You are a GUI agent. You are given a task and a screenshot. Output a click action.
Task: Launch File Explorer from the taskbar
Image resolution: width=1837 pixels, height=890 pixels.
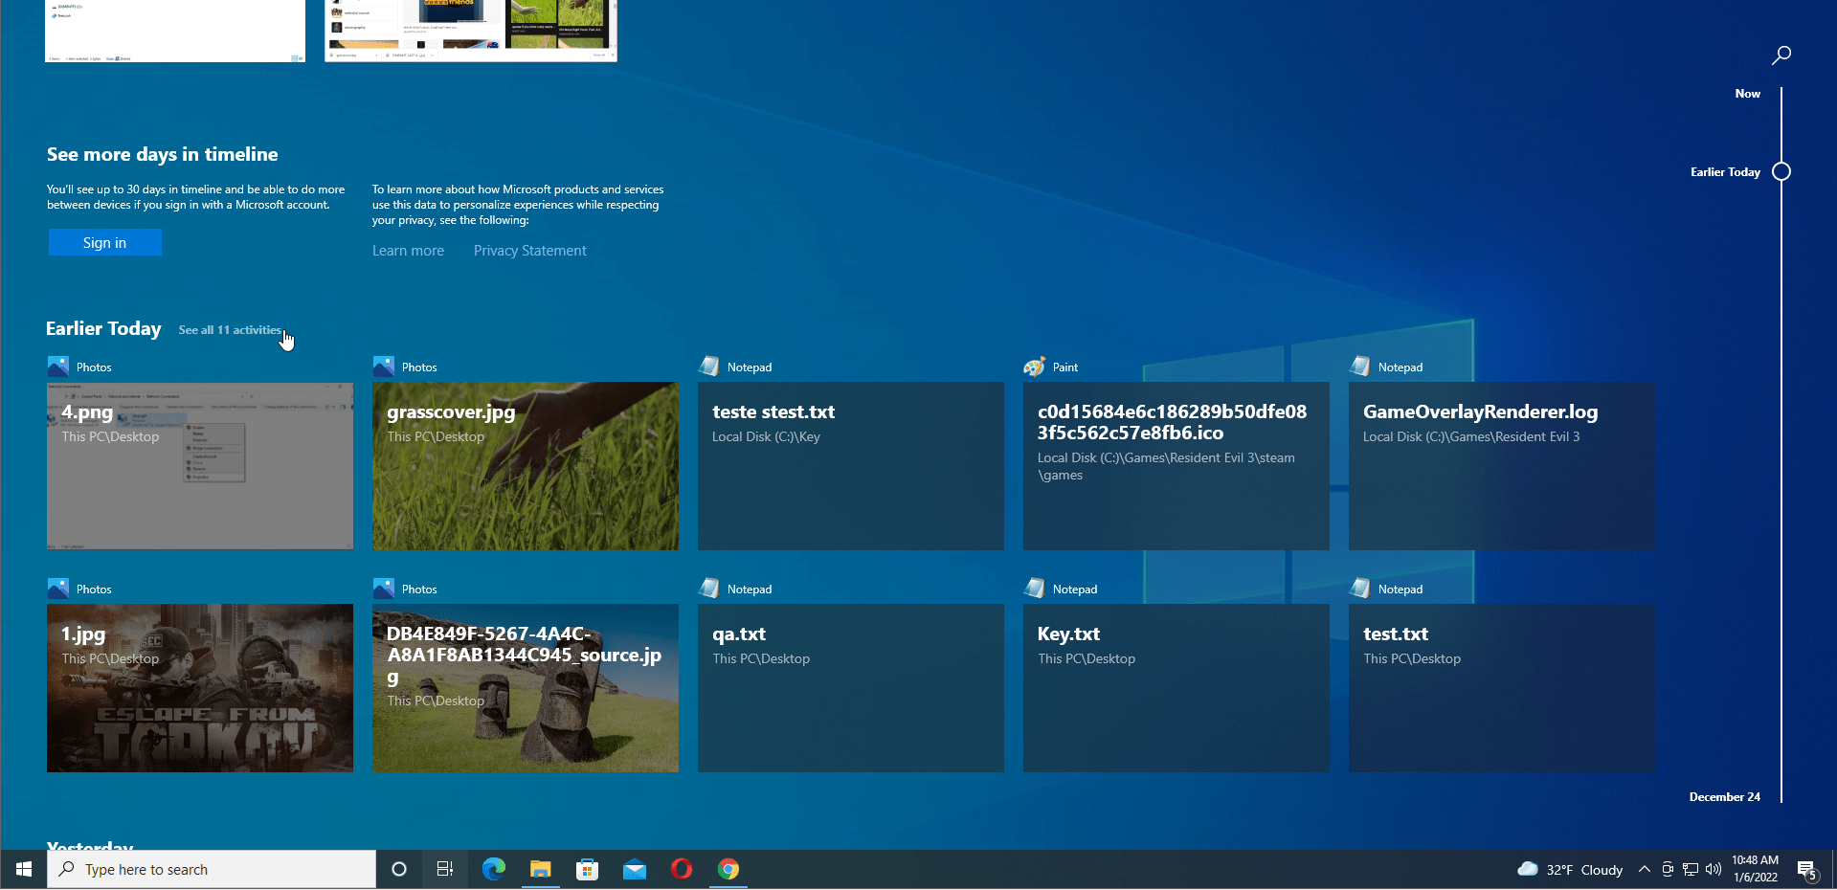(541, 869)
